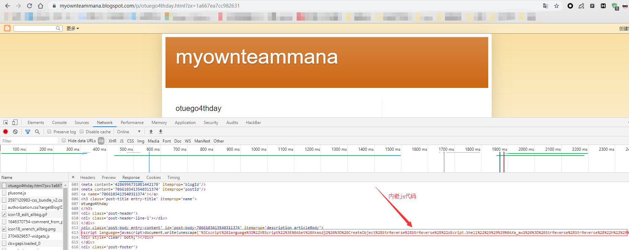Screen dimensions: 629x250
Task: Filter requests by Doc
Action: pyautogui.click(x=178, y=141)
